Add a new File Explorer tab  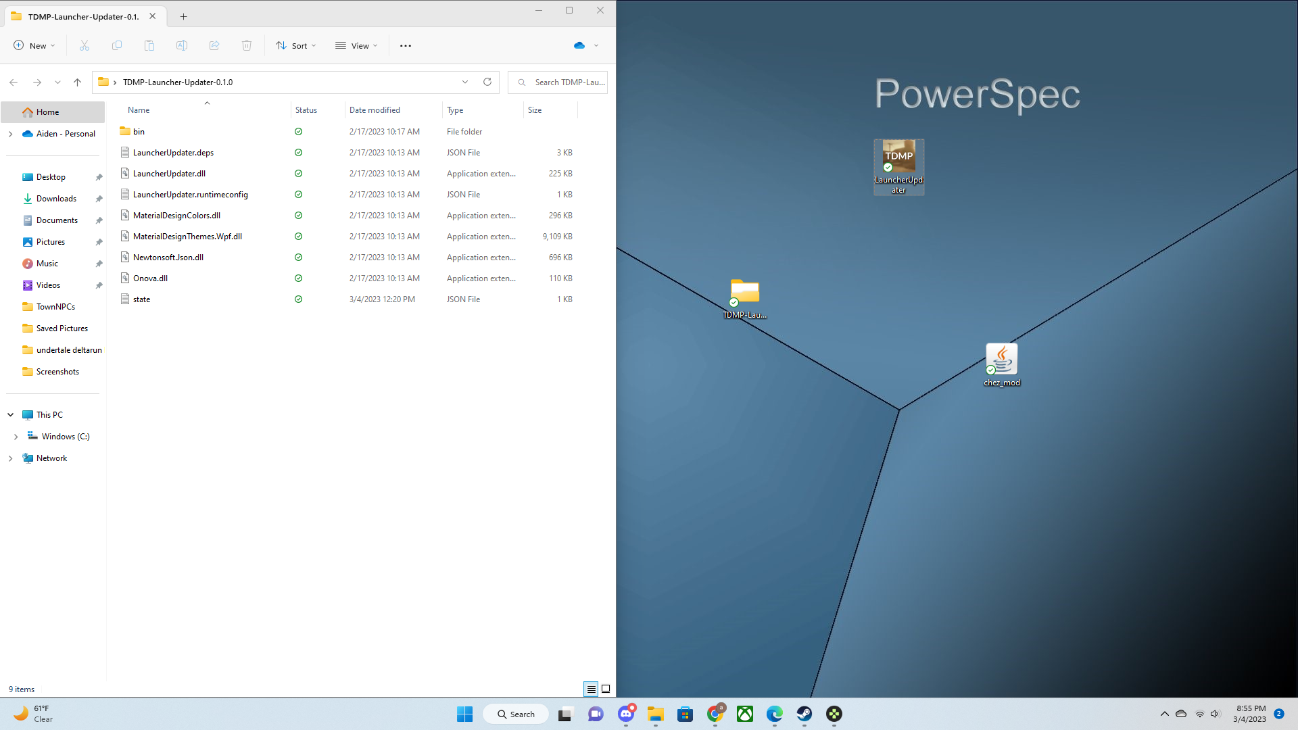tap(183, 16)
